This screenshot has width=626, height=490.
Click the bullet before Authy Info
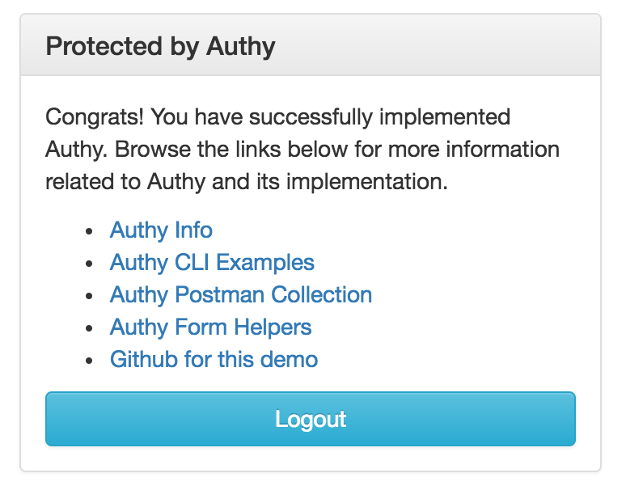pos(89,231)
